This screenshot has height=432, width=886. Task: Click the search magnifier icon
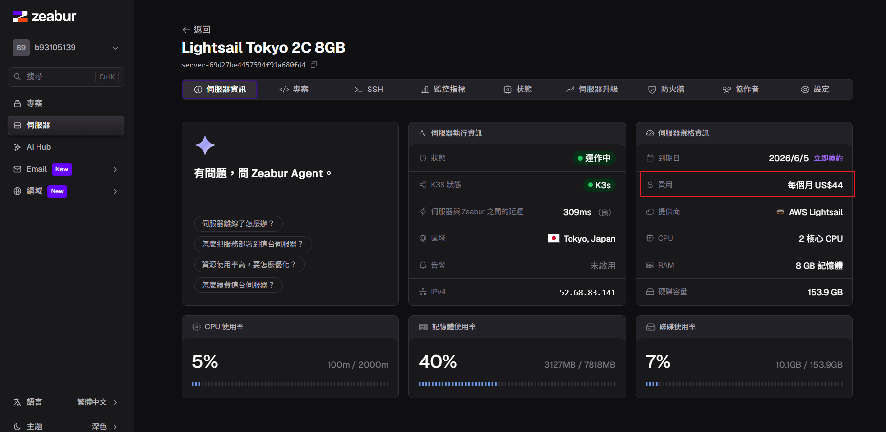[x=18, y=77]
